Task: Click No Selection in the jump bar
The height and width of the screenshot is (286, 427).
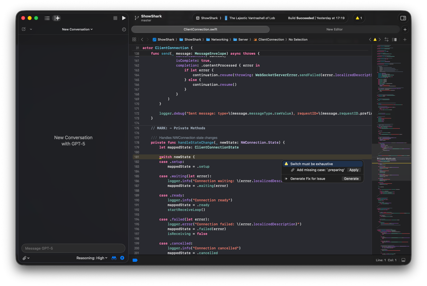Action: (298, 40)
